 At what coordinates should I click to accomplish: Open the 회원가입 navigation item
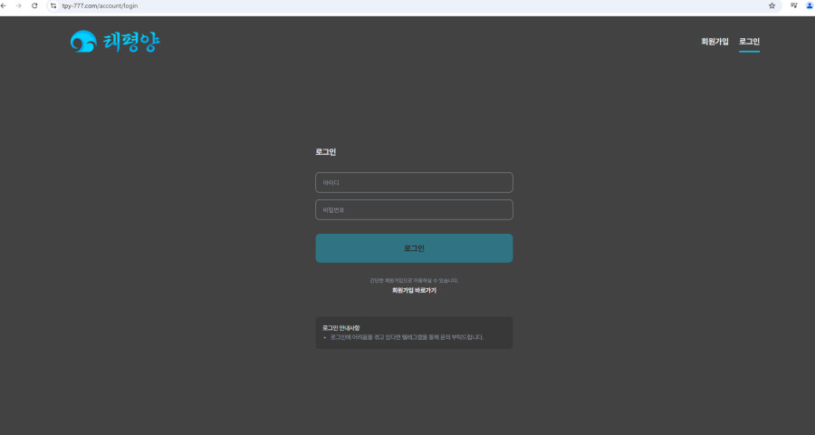(x=714, y=42)
